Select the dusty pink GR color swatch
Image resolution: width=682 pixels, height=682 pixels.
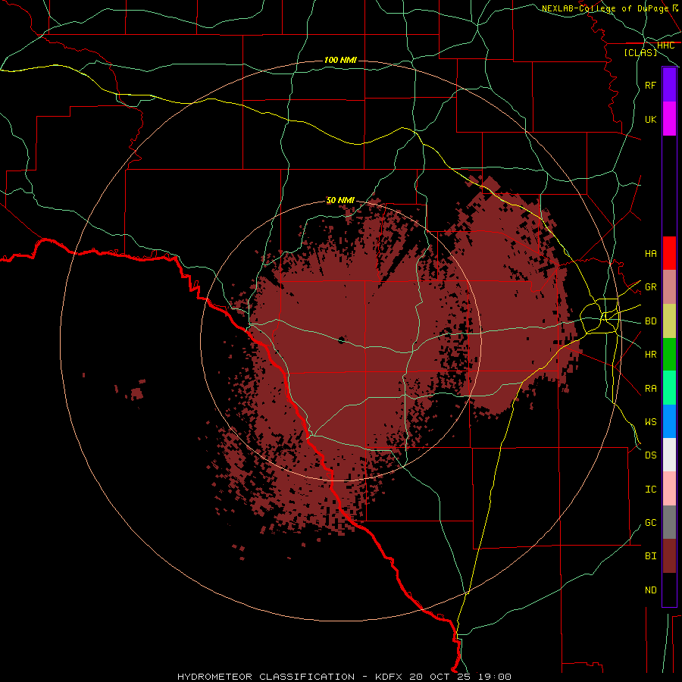(669, 286)
